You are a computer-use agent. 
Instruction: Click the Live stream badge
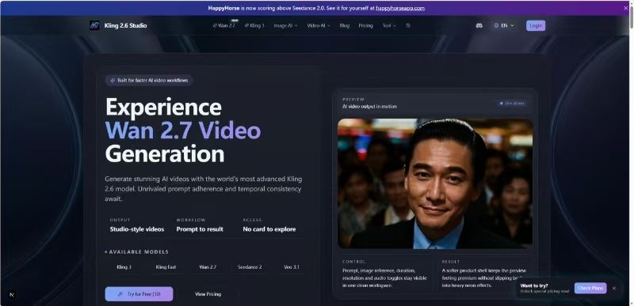[512, 104]
